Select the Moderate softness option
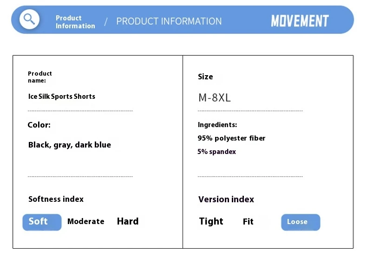This screenshot has height=257, width=367. (85, 221)
